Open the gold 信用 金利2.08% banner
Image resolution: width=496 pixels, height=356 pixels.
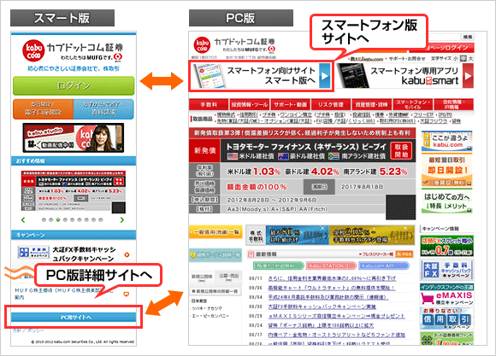coord(372,236)
